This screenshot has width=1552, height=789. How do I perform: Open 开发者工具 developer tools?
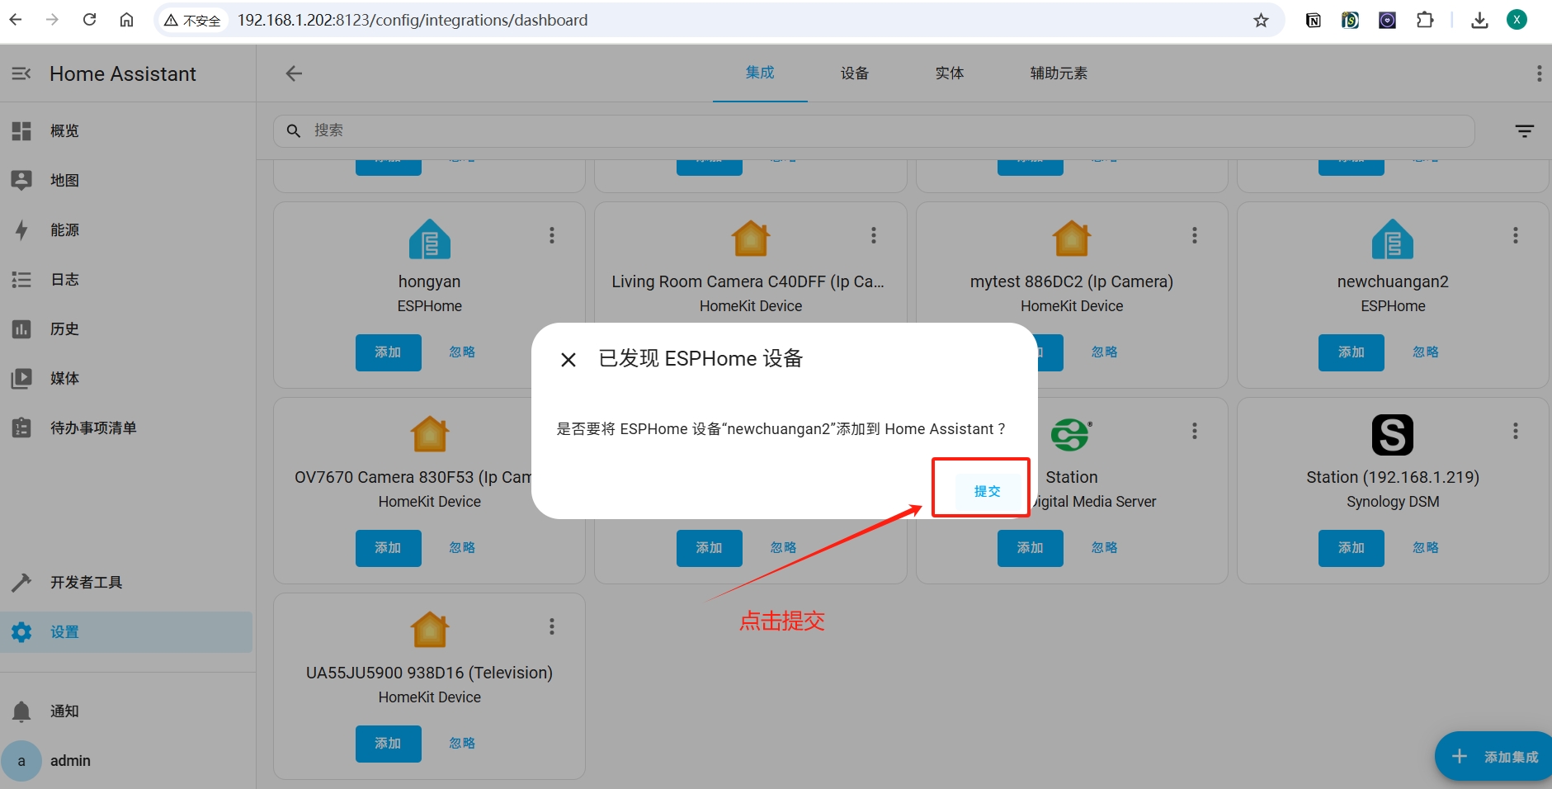click(x=128, y=582)
